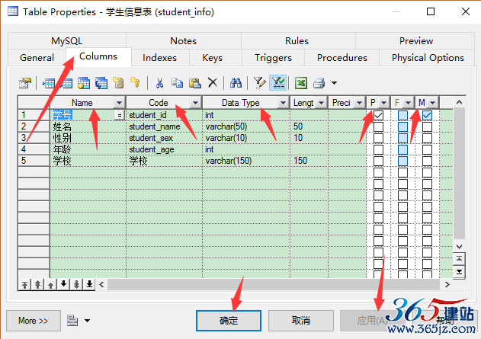Screen dimensions: 481x339
Task: Click the More >> button
Action: click(x=33, y=321)
